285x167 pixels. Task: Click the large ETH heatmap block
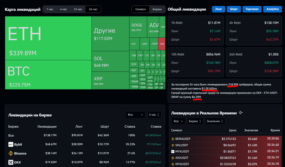(48, 38)
